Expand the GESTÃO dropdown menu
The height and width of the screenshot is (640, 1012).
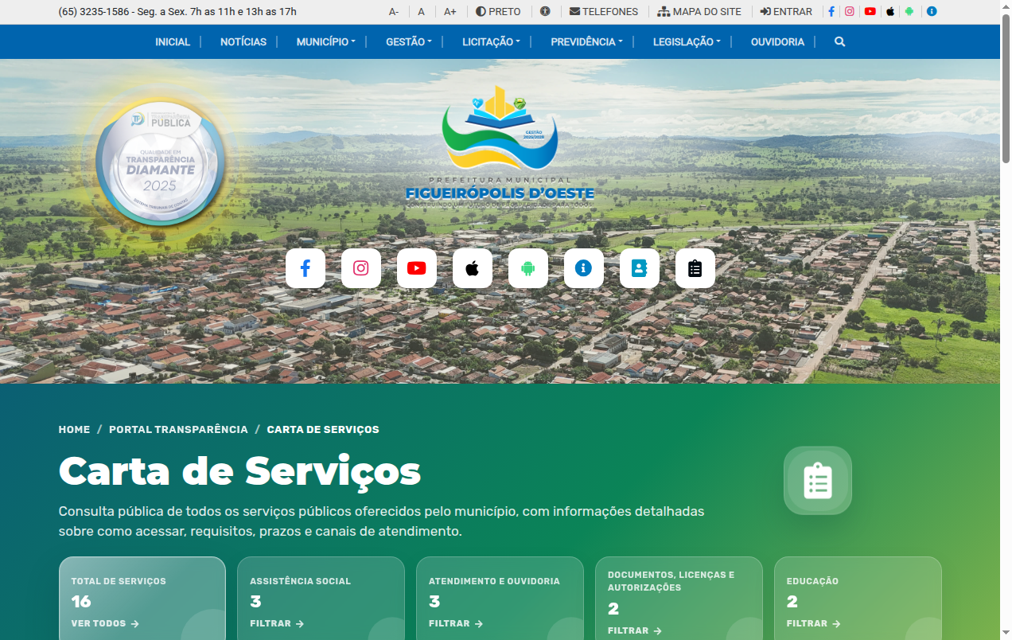pyautogui.click(x=409, y=42)
